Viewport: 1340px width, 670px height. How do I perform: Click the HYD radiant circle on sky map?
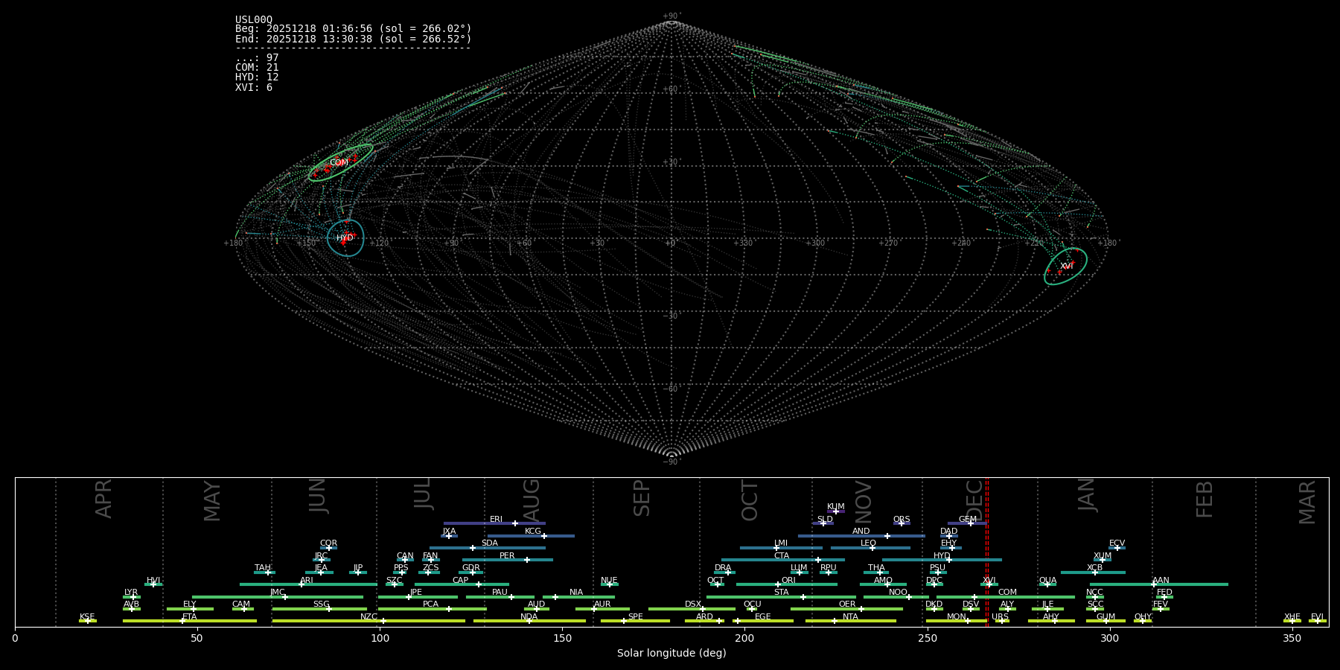tap(345, 238)
